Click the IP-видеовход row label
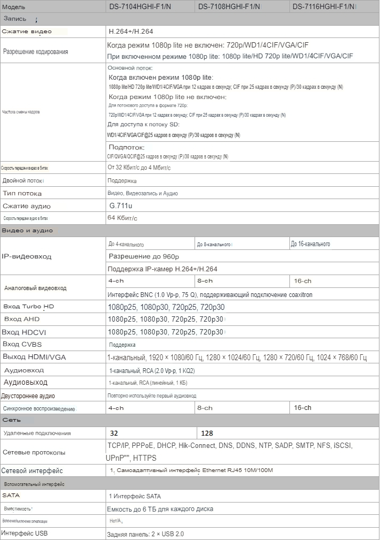This screenshot has height=540, width=380. [27, 256]
